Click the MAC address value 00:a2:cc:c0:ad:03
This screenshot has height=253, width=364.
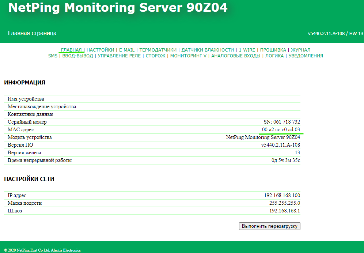click(281, 130)
